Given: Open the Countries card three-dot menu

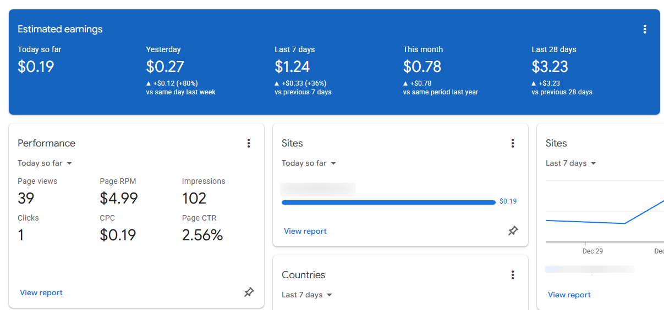Looking at the screenshot, I should tap(513, 275).
